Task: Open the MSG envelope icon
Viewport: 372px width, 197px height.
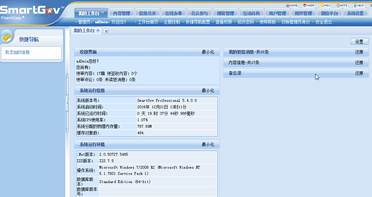Action: click(x=325, y=5)
